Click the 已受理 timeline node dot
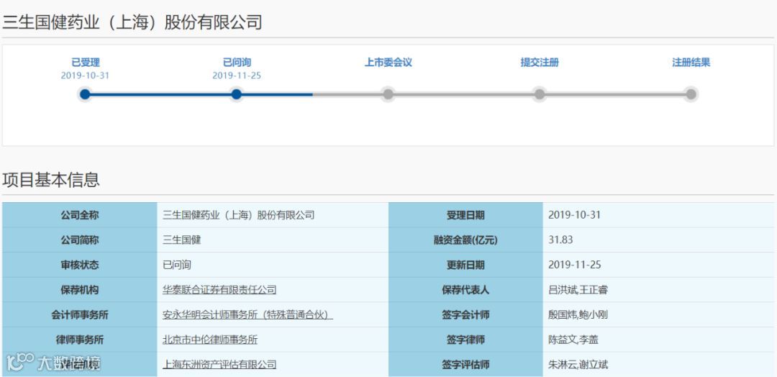Image resolution: width=777 pixels, height=377 pixels. (x=85, y=94)
